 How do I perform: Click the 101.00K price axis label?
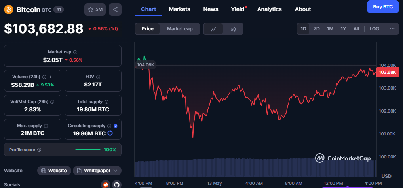click(x=388, y=133)
